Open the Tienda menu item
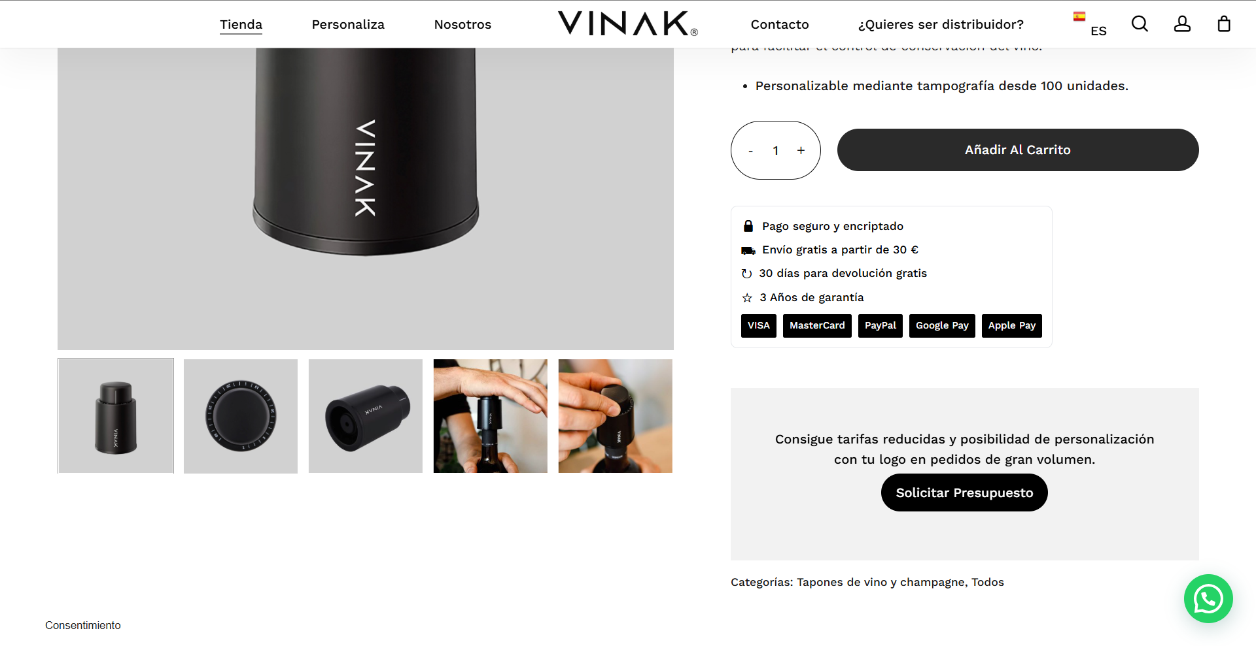 coord(241,24)
